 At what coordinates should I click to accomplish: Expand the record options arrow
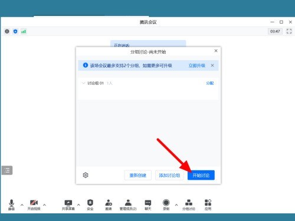pos(176,205)
